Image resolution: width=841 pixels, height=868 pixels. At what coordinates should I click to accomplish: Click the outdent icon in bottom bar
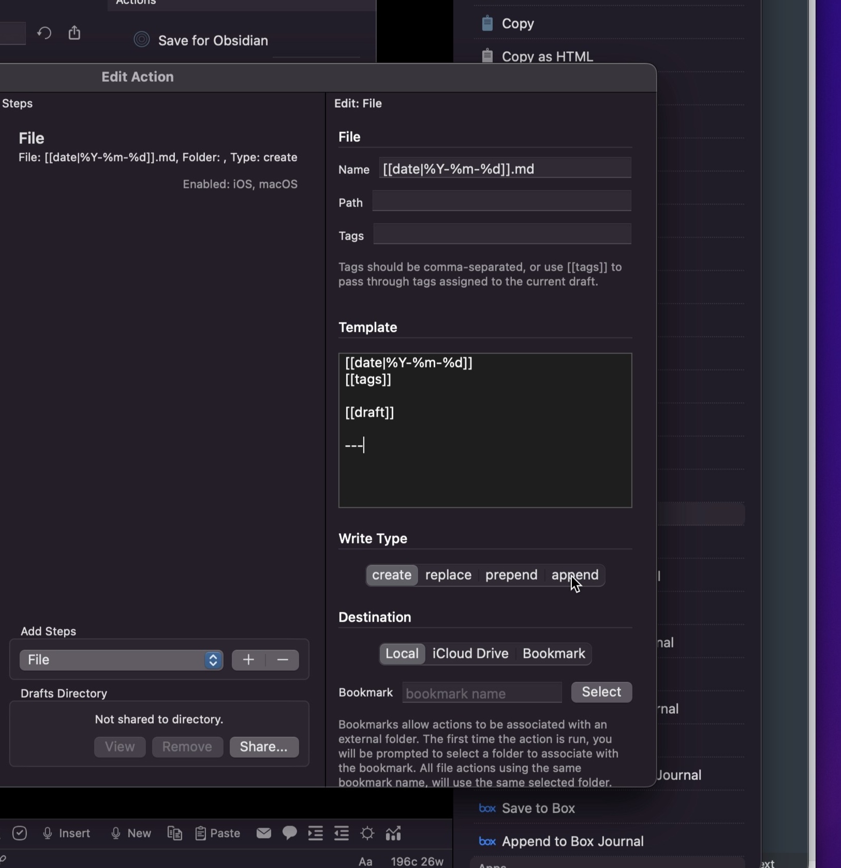click(342, 833)
